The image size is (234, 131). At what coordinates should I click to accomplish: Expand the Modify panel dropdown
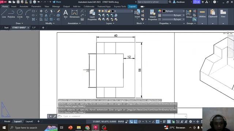tap(50, 23)
